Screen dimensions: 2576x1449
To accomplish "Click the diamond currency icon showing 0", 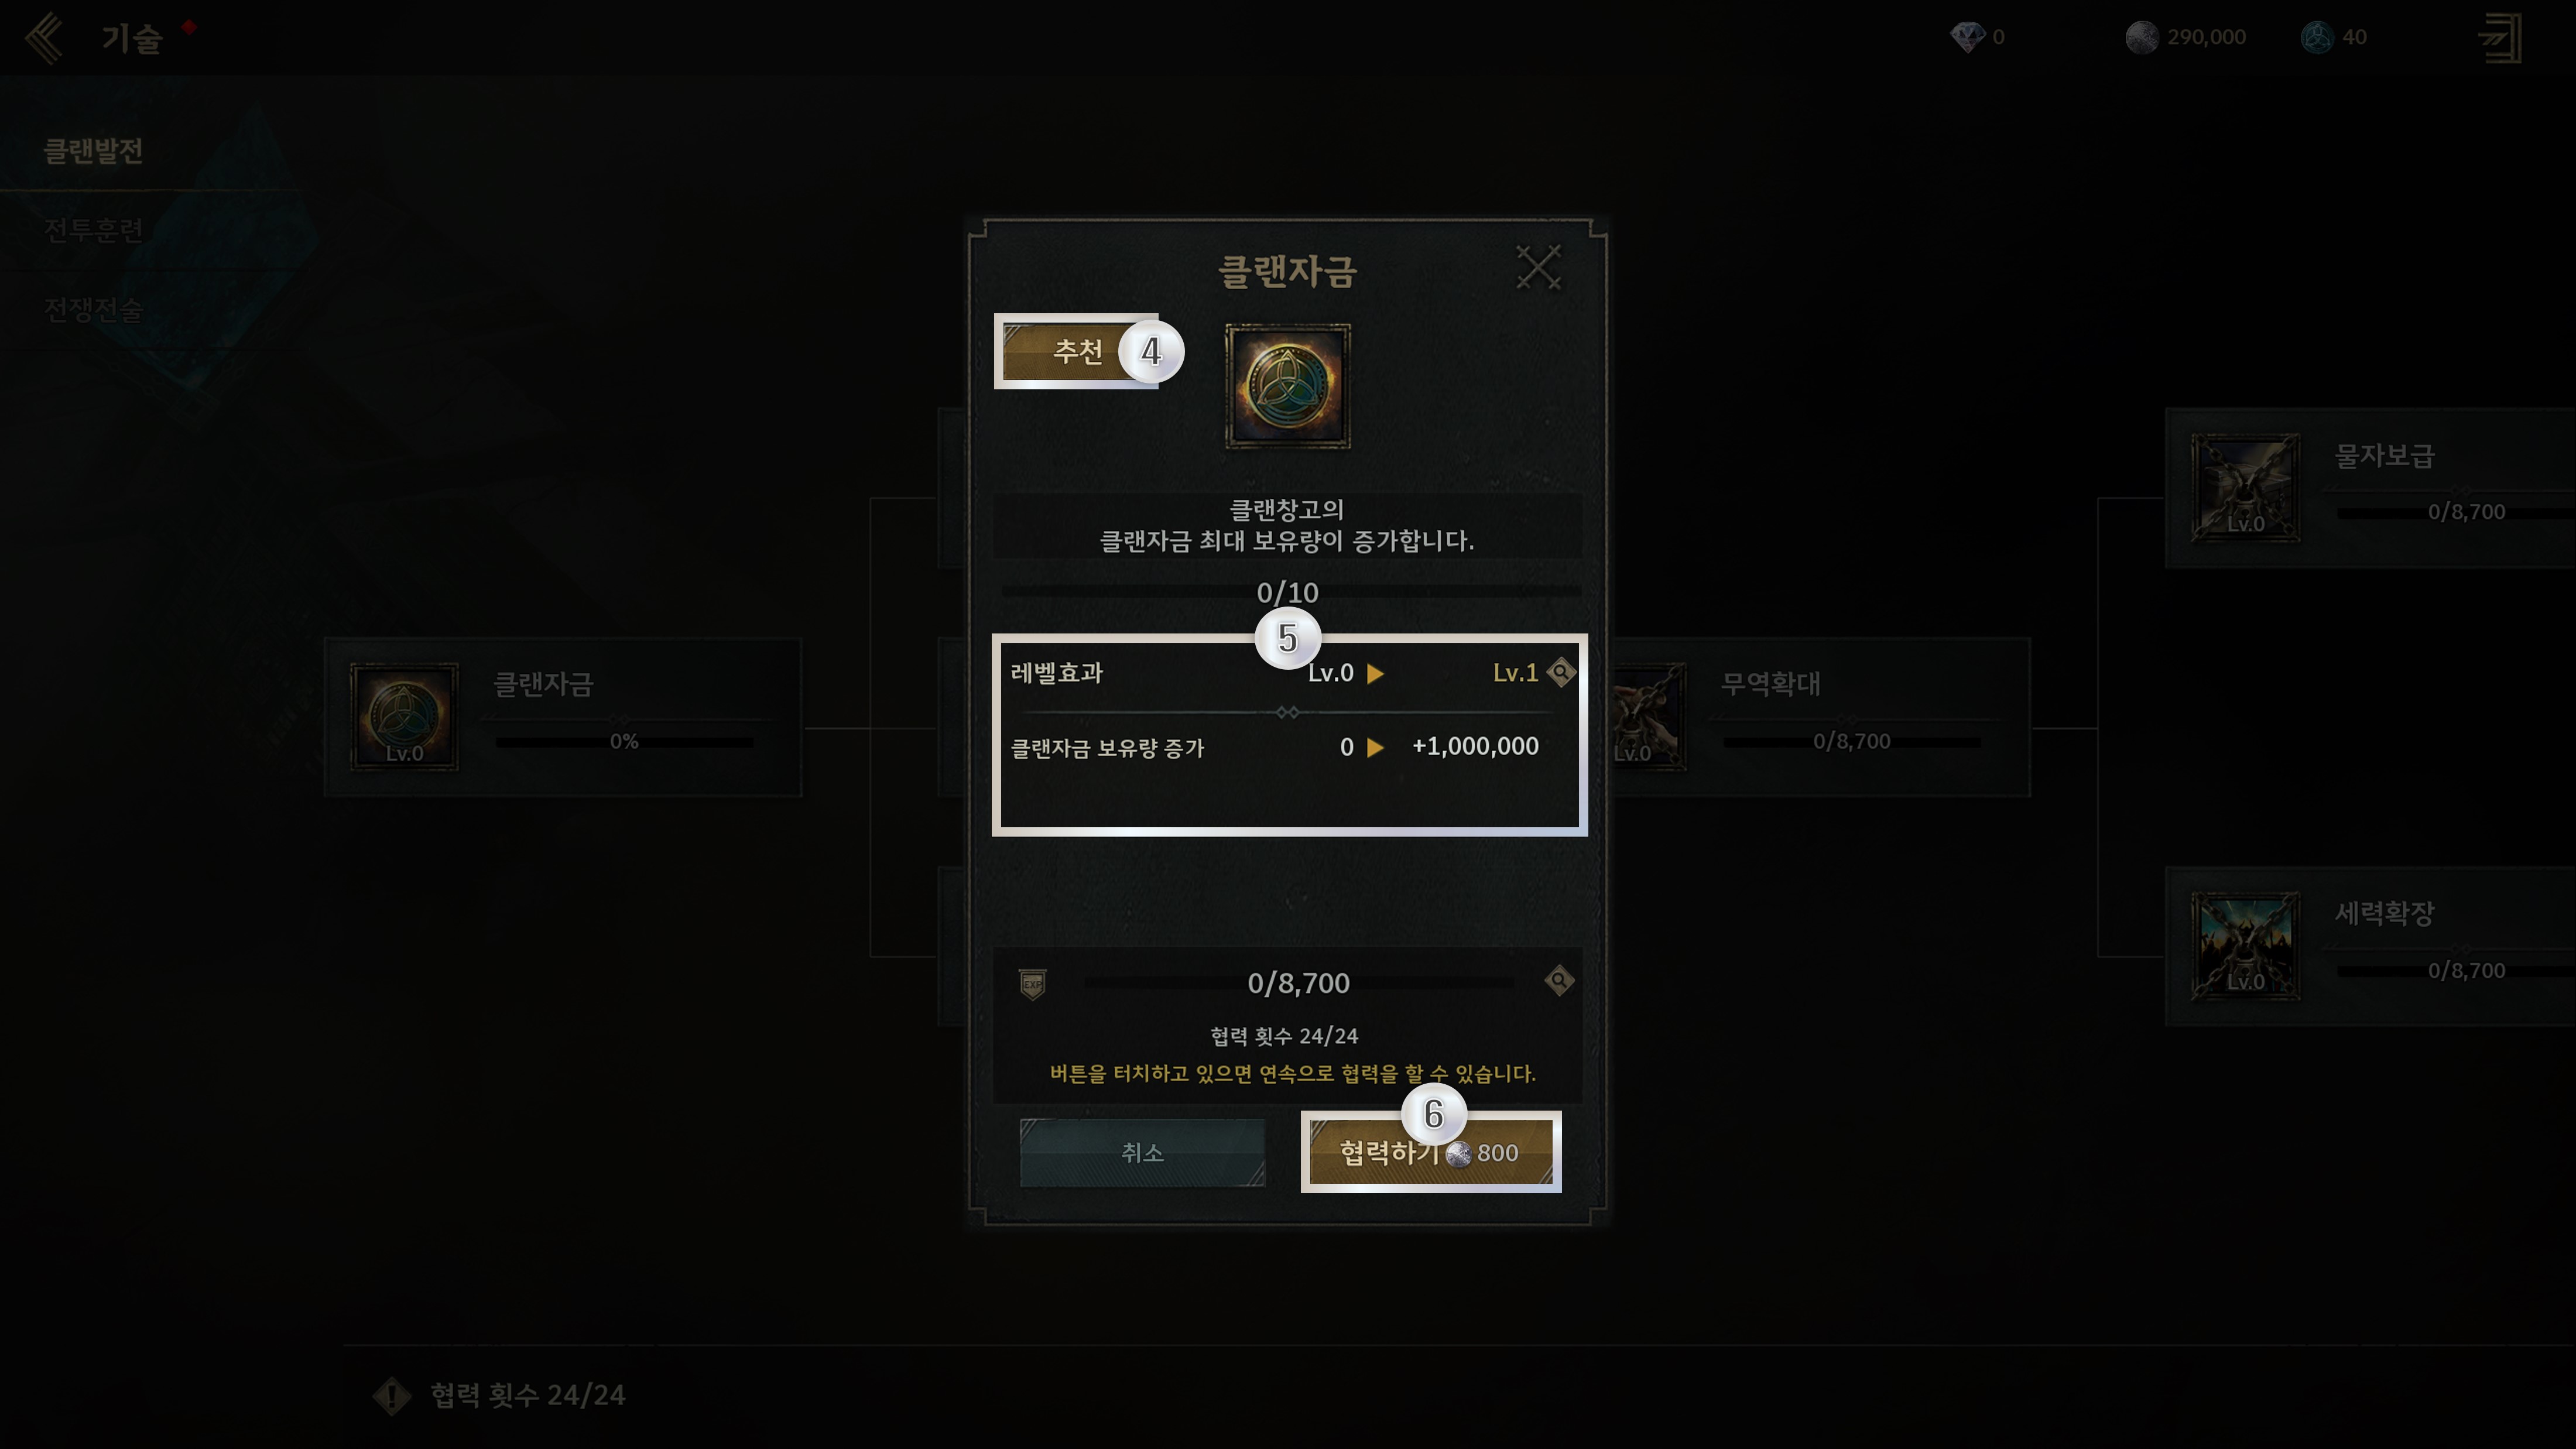I will [1967, 37].
